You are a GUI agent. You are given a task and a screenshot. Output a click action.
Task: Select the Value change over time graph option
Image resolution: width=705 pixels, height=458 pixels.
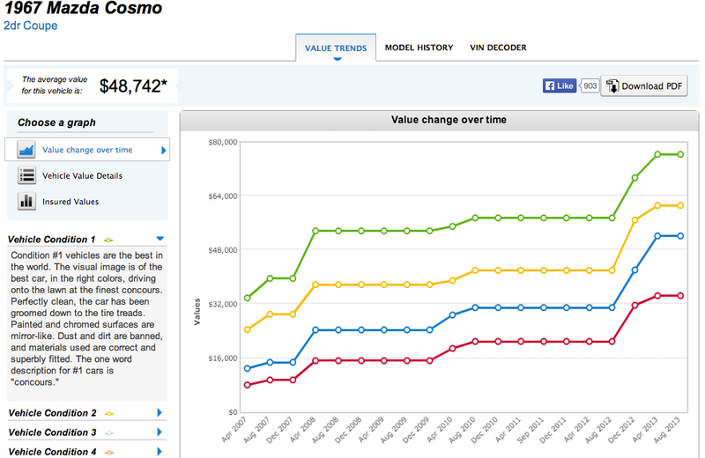click(87, 150)
